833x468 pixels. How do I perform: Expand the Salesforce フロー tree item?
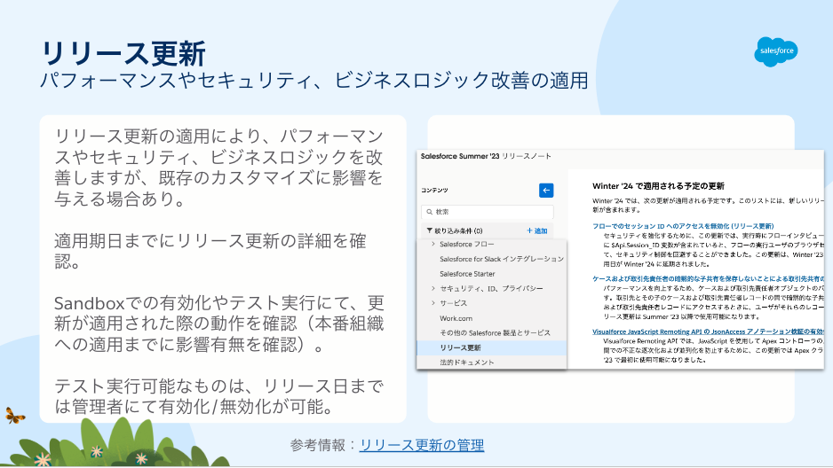pyautogui.click(x=433, y=244)
